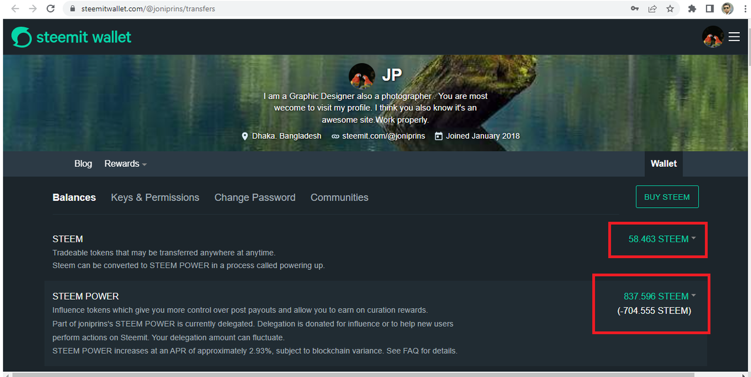
Task: Select the Balances tab
Action: (x=74, y=198)
